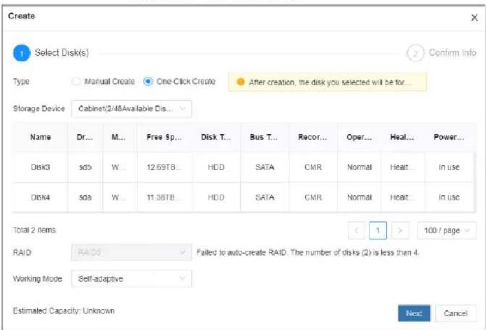Click step 1 Select Disk(s) circle
Screen dimensions: 486x330
21,53
